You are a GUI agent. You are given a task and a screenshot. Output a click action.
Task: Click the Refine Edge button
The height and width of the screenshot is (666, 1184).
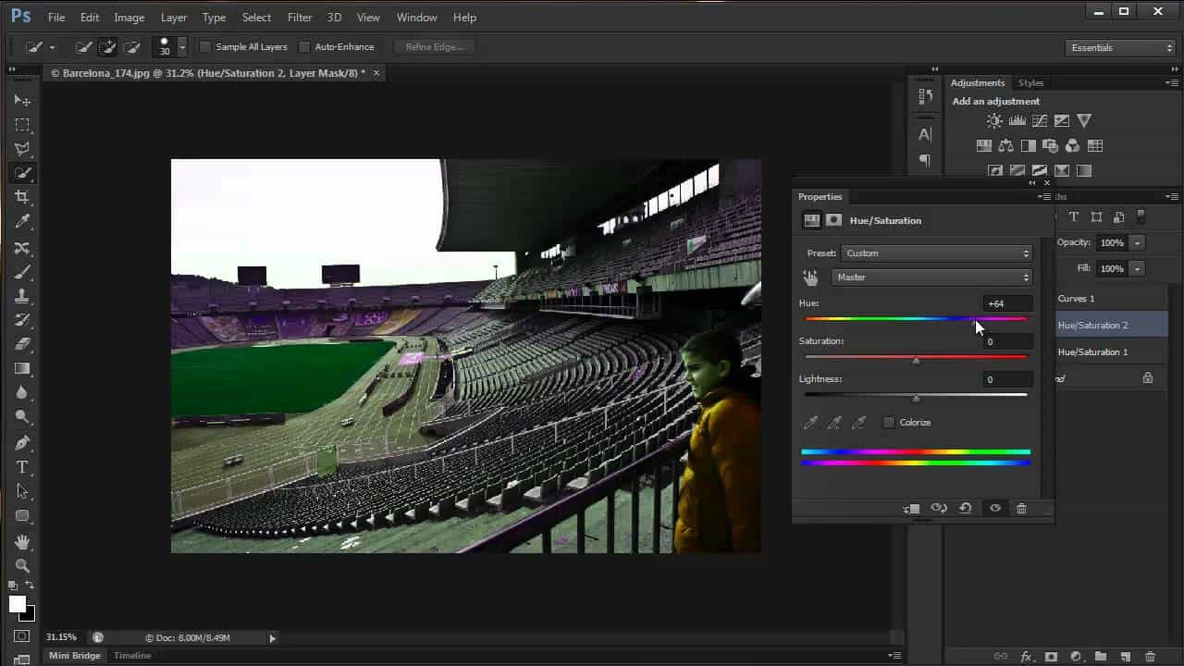pyautogui.click(x=434, y=47)
